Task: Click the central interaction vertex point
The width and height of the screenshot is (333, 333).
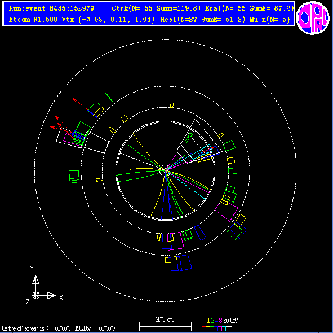Action: point(165,170)
